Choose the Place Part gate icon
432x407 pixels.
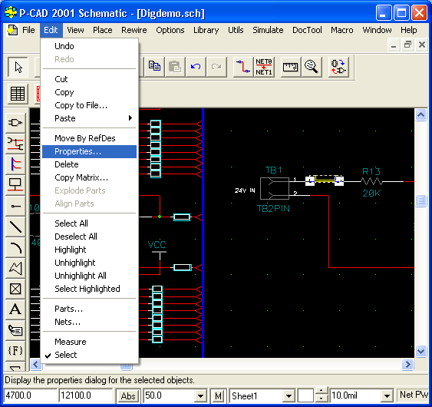15,122
